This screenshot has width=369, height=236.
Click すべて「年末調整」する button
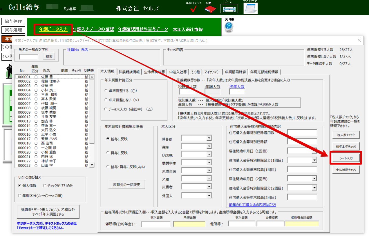[x=48, y=212]
